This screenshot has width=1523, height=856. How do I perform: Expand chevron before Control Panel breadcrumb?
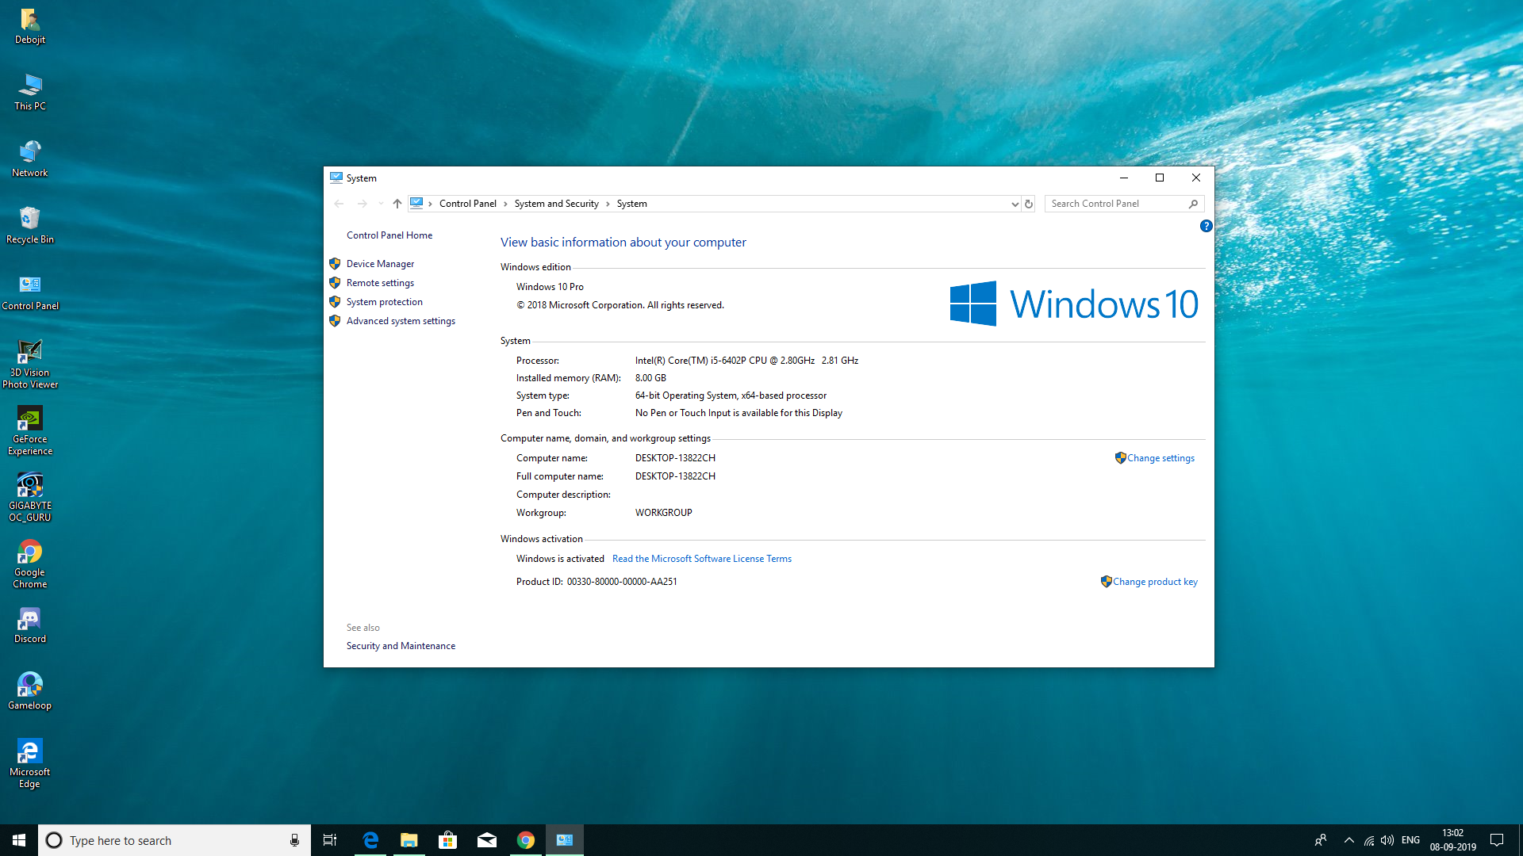click(x=430, y=204)
